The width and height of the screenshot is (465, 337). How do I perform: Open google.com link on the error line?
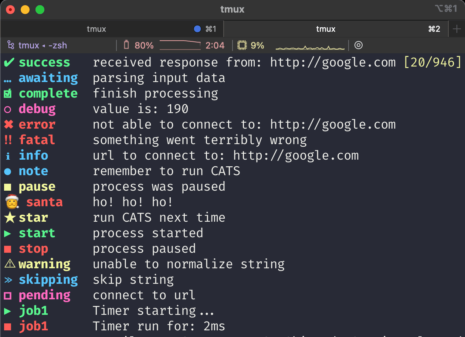[x=333, y=125]
